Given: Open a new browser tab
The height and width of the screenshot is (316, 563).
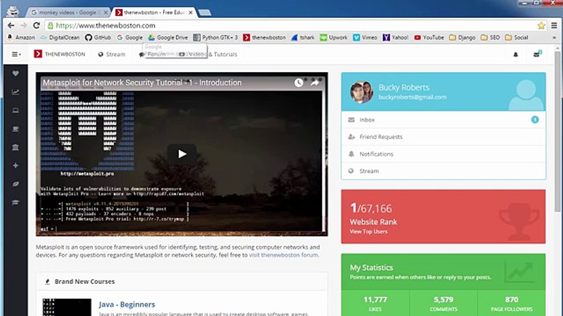Looking at the screenshot, I should click(205, 12).
